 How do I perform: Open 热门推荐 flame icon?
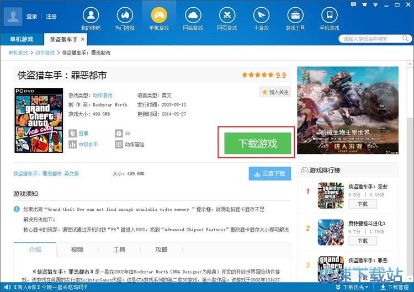click(125, 15)
